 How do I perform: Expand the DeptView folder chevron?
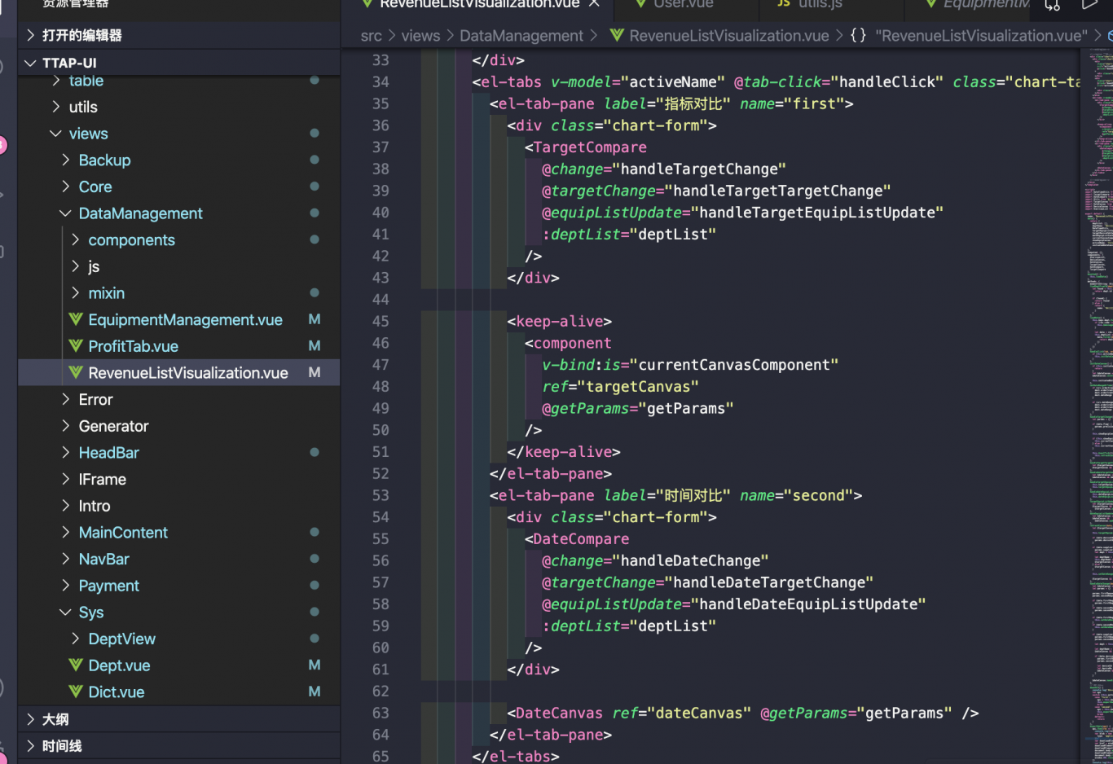(x=75, y=639)
